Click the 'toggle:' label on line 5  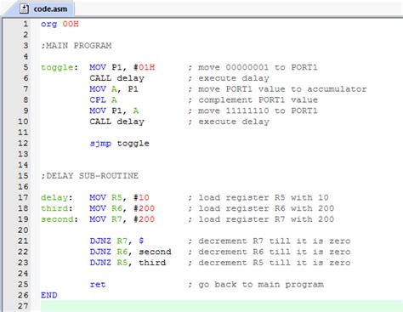point(60,68)
